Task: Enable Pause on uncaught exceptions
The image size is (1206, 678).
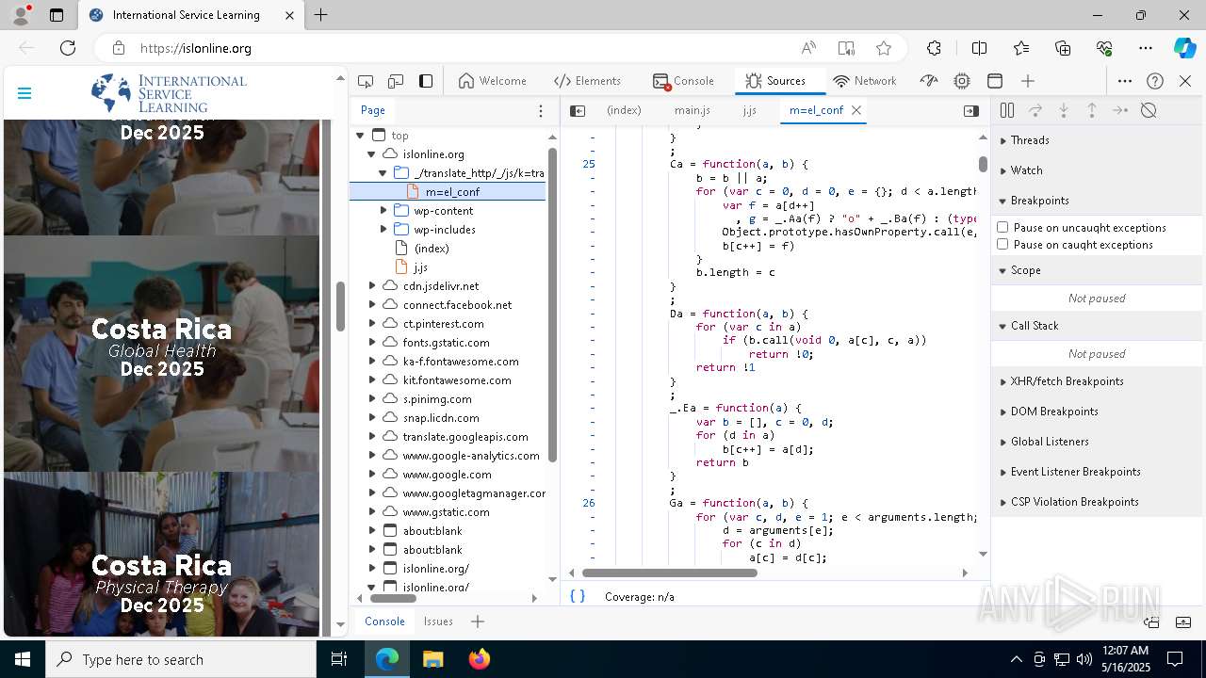Action: (1002, 227)
